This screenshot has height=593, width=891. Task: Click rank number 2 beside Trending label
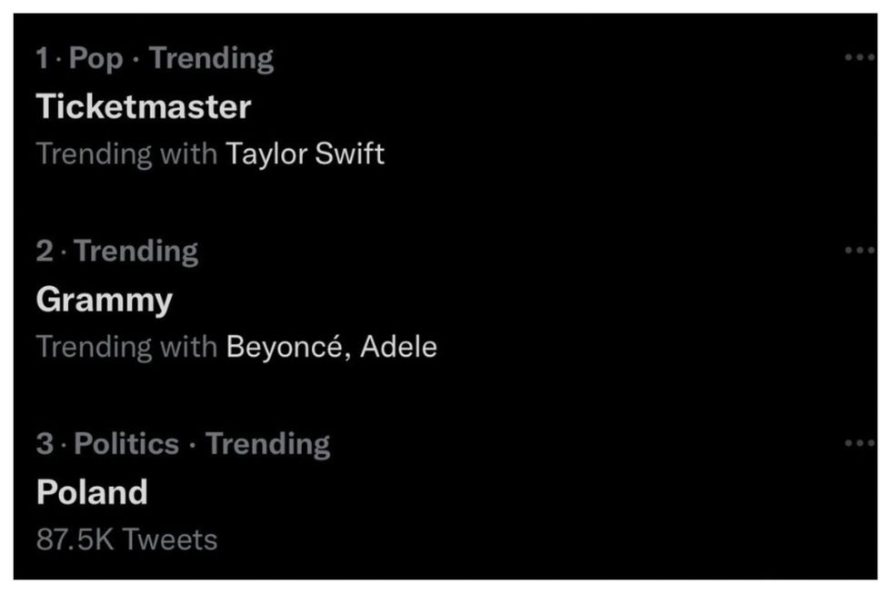(45, 252)
